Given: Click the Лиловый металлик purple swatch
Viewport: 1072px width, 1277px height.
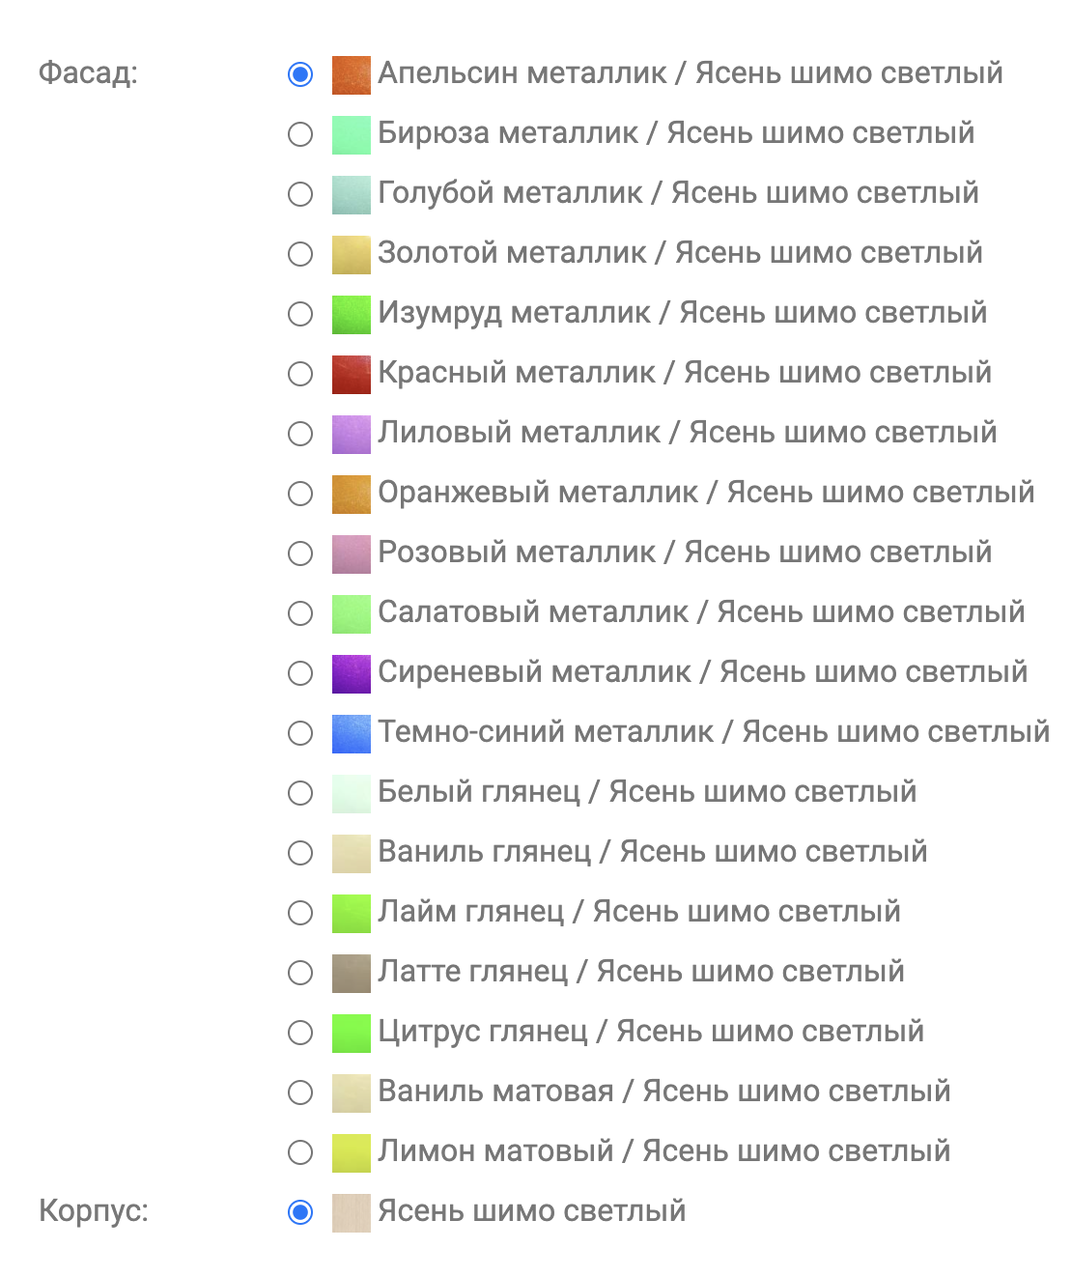Looking at the screenshot, I should point(352,434).
